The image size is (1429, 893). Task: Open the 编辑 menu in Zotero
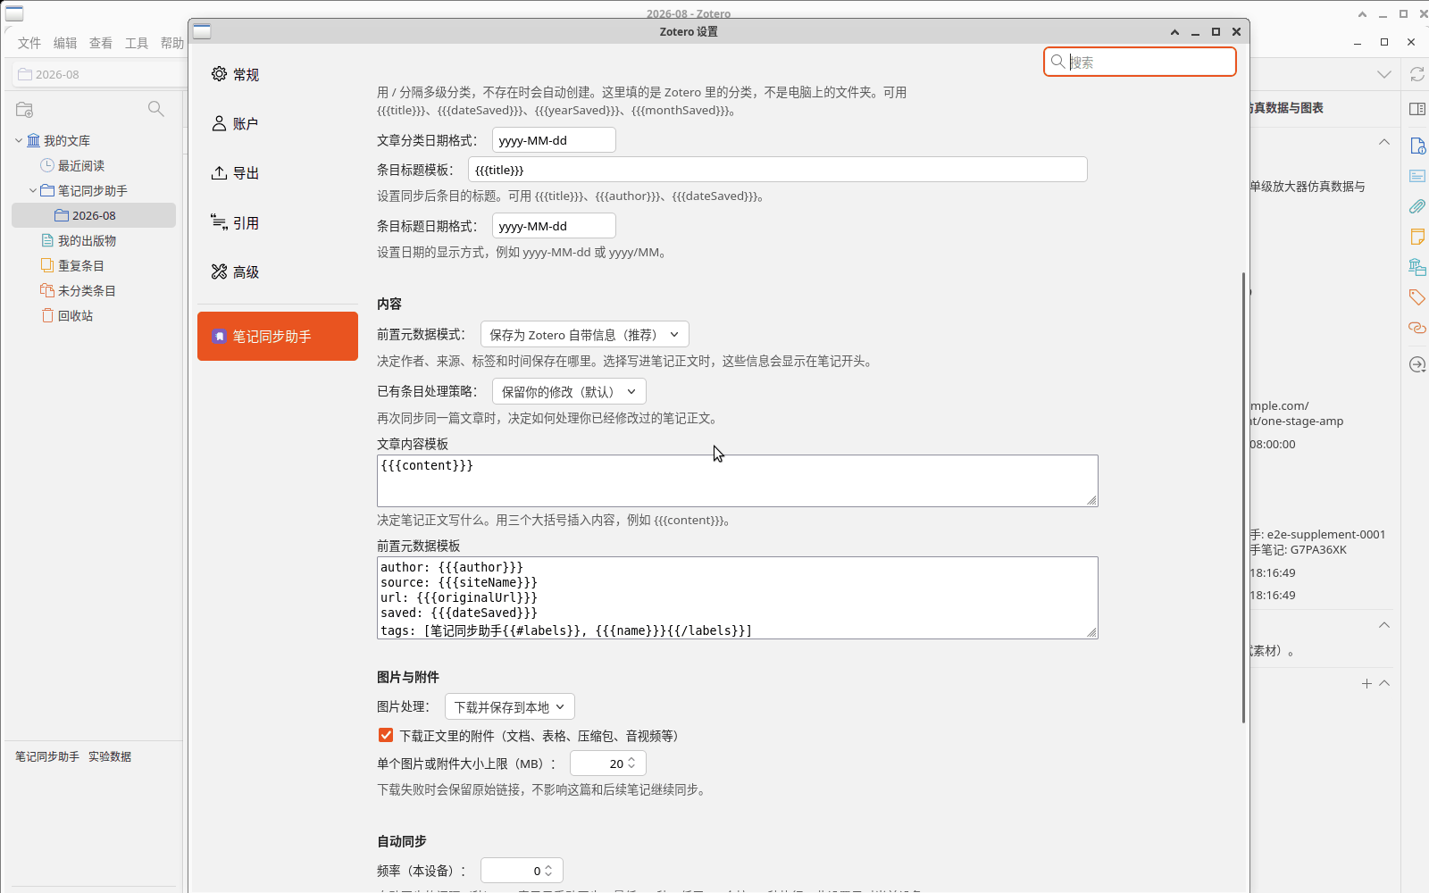(65, 43)
